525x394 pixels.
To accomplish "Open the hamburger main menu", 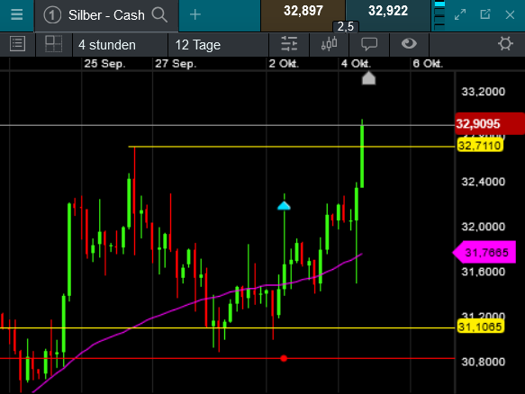I will (17, 14).
